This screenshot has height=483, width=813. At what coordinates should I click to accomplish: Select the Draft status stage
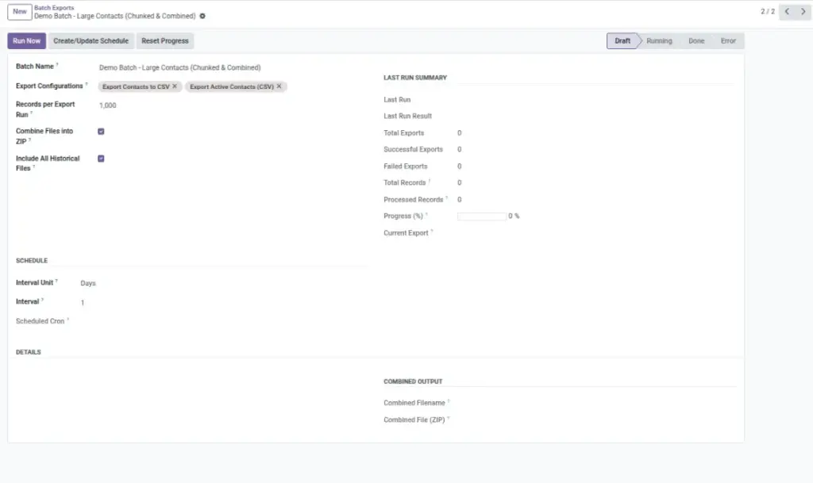[622, 41]
